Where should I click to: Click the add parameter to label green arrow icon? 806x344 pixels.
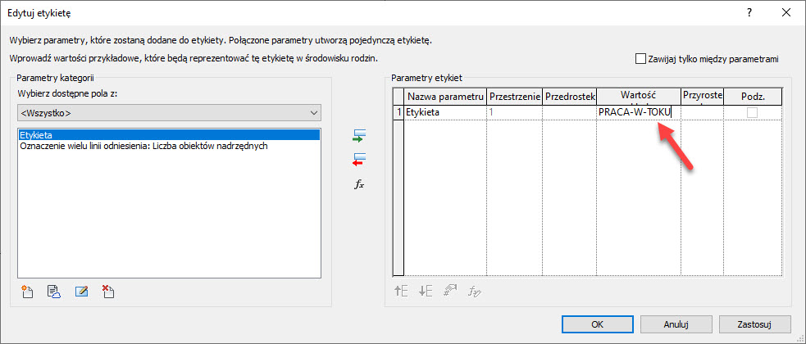click(358, 135)
